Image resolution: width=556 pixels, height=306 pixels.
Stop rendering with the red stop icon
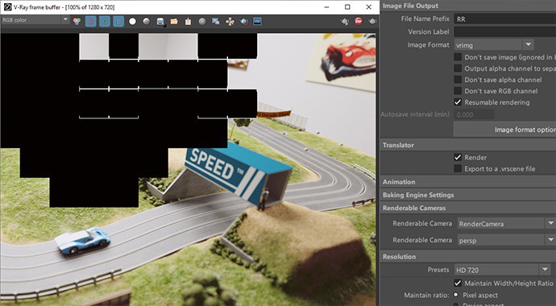359,22
